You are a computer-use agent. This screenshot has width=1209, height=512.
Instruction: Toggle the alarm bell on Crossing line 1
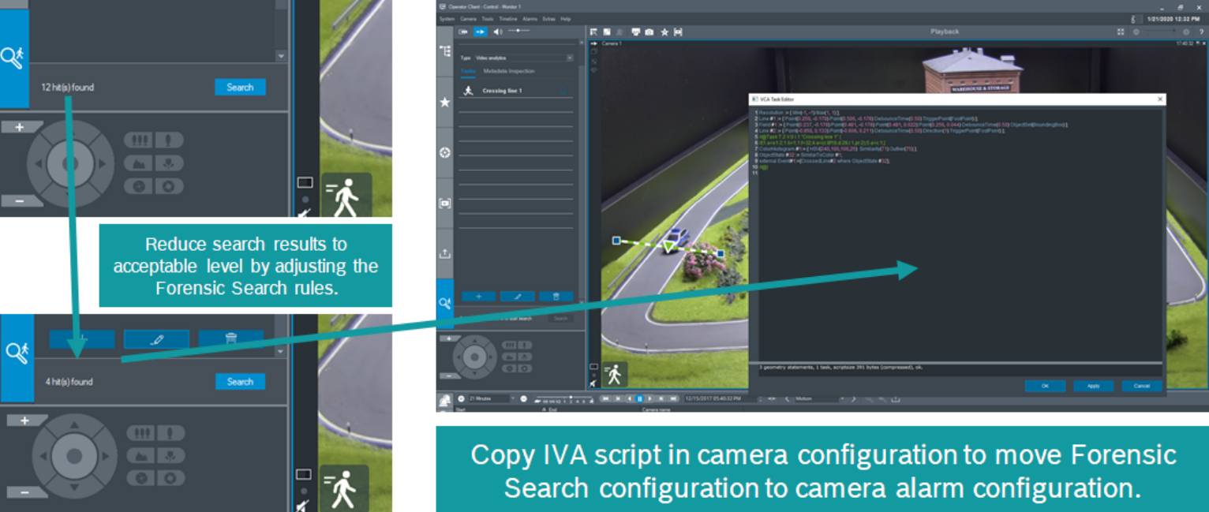563,89
